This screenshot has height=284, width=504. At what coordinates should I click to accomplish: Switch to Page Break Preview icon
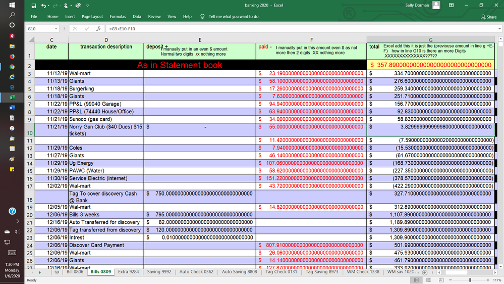pyautogui.click(x=441, y=280)
